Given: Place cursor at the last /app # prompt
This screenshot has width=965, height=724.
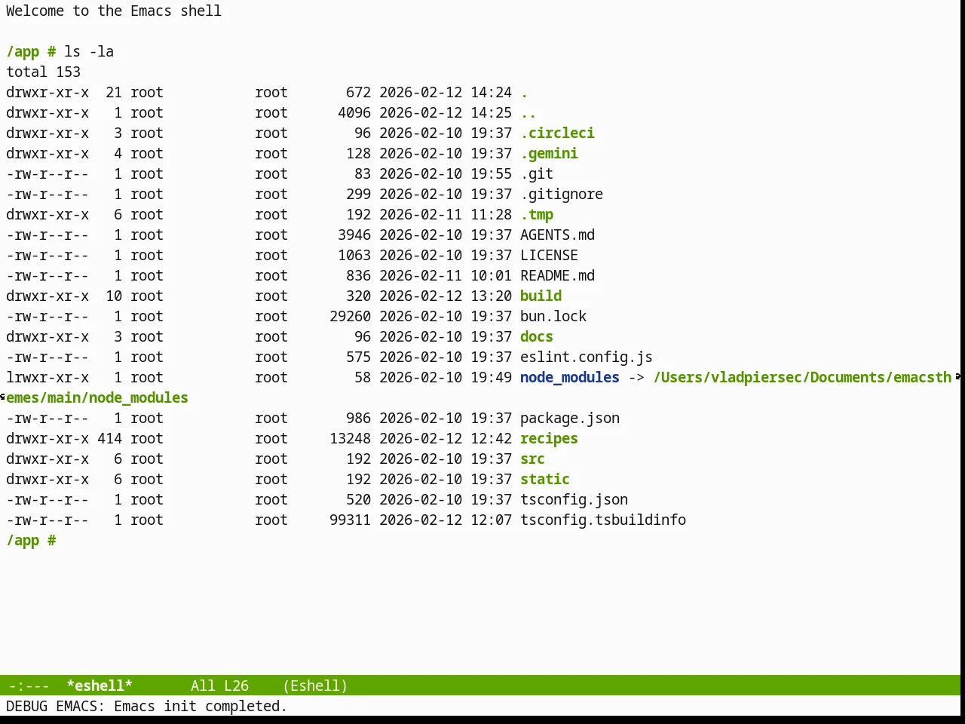Looking at the screenshot, I should pyautogui.click(x=32, y=541).
